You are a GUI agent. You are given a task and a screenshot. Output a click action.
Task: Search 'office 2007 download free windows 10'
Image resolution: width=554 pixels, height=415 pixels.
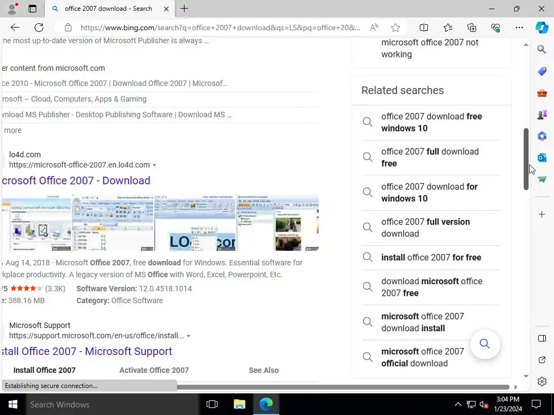431,123
